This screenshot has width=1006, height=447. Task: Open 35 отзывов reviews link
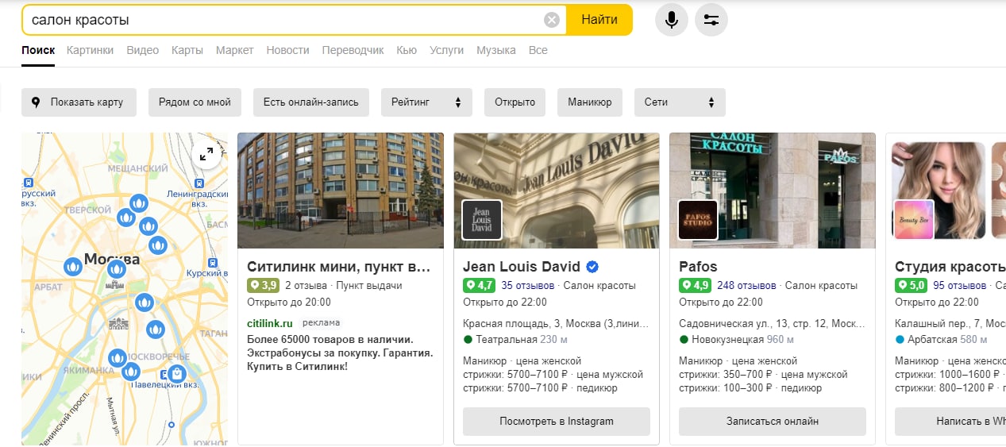click(528, 285)
